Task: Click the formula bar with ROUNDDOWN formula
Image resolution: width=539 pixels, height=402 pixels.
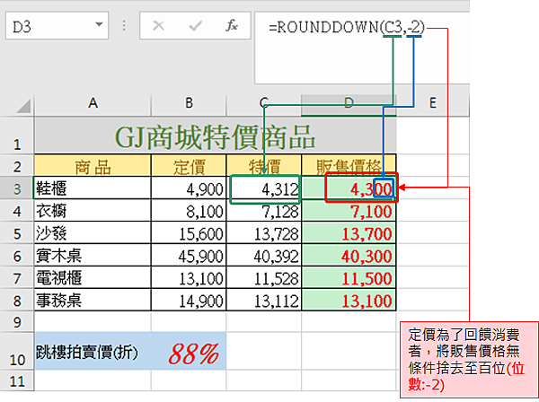Action: coord(362,48)
